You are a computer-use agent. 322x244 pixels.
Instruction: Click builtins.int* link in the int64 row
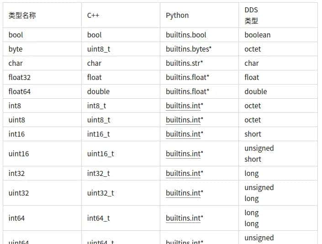[184, 218]
